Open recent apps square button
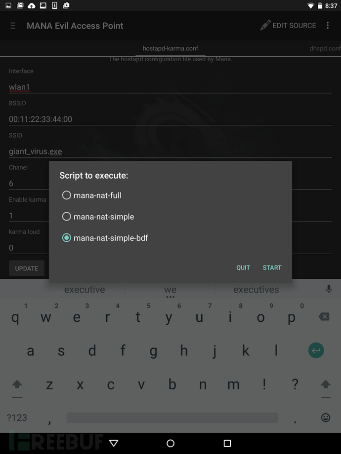Screen dimensions: 341x454 (x=227, y=443)
